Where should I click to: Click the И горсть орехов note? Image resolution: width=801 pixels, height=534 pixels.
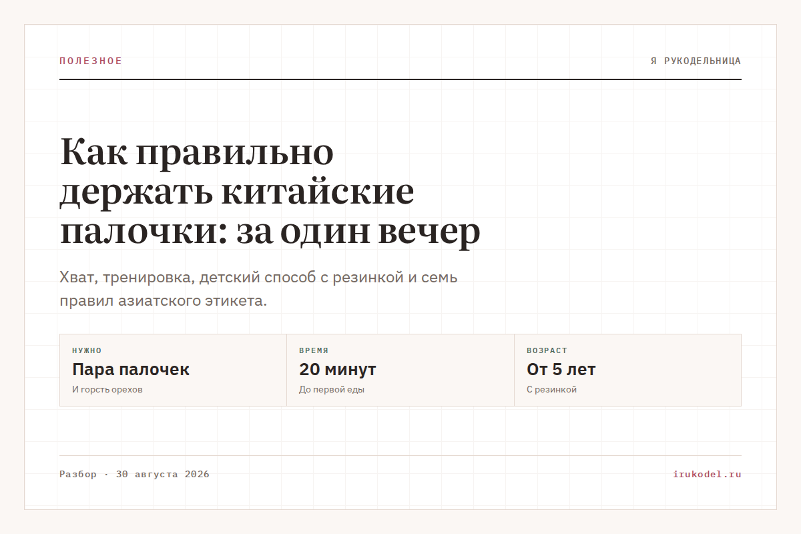(107, 390)
